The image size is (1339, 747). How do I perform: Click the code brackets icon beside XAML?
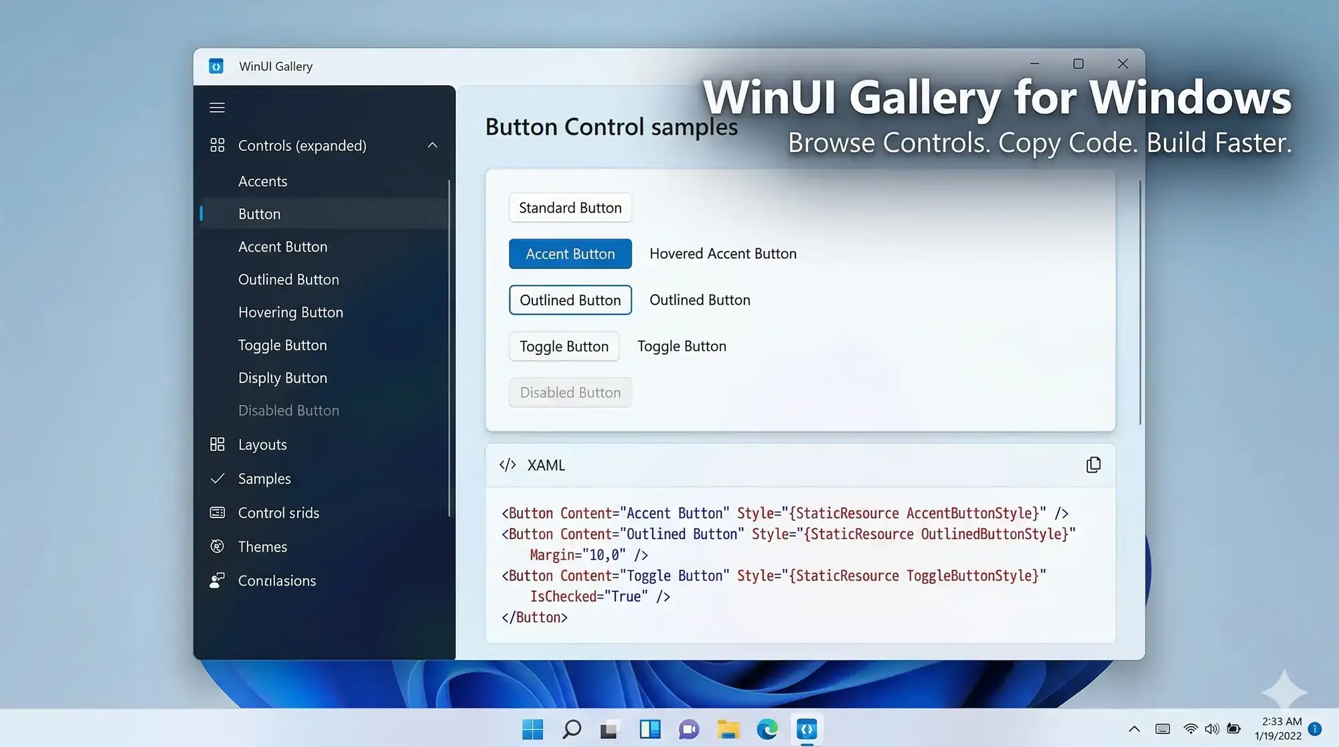[x=507, y=465]
